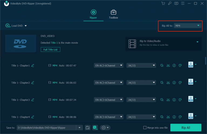207x134 pixels.
Task: Open the shopping cart purchase icon
Action: [x=163, y=4]
